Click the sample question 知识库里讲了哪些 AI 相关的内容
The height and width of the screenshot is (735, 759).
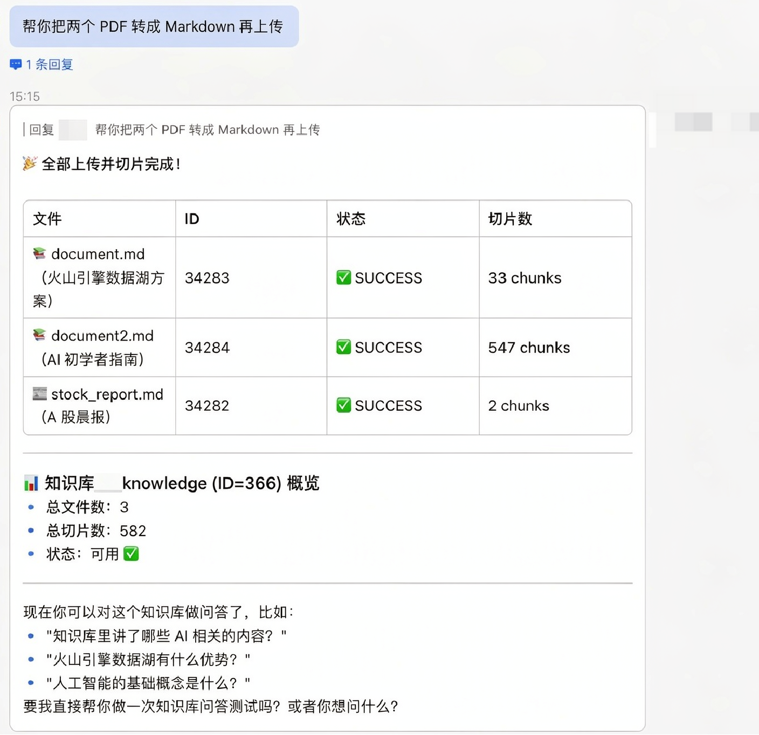(167, 636)
